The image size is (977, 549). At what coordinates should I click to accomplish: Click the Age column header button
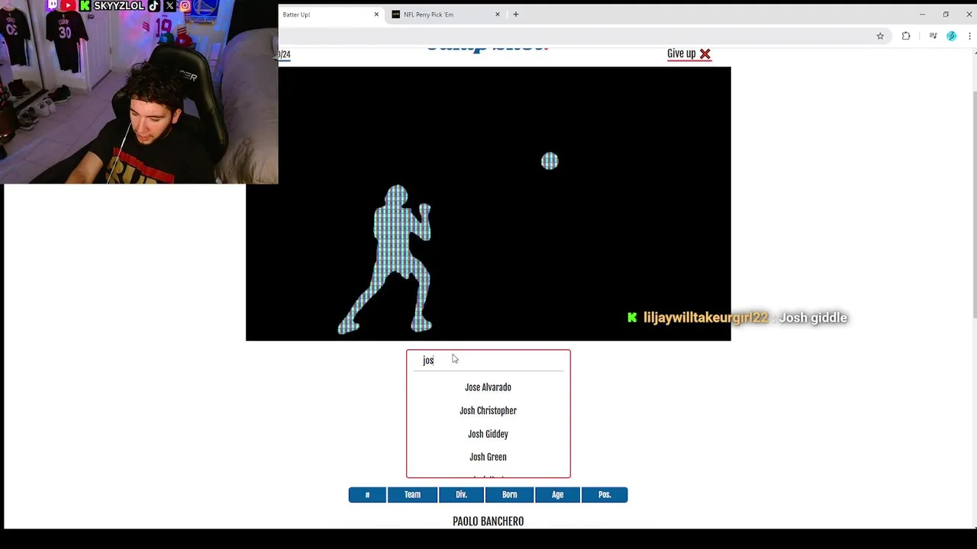[x=557, y=495]
